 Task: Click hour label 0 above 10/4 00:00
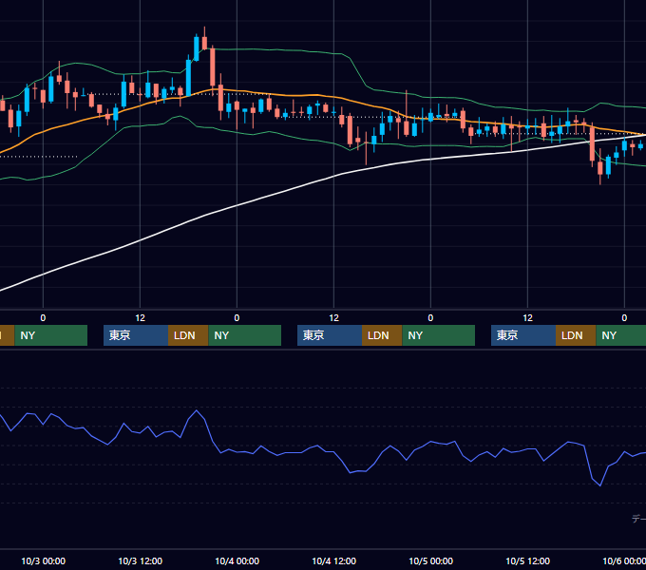click(237, 318)
